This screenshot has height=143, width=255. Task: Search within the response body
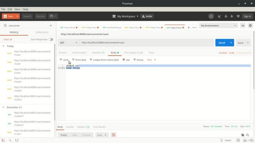click(247, 135)
